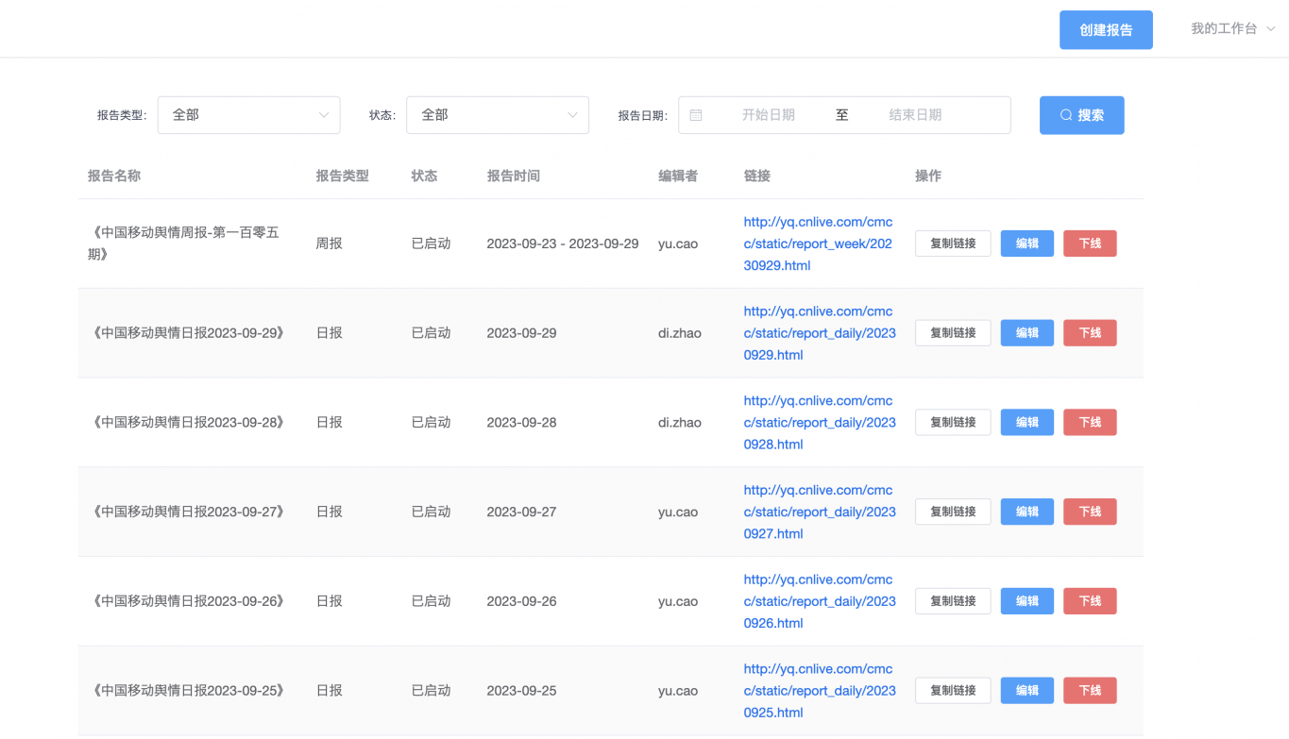
Task: Open the report_daily/20230929.html link
Action: coord(819,333)
